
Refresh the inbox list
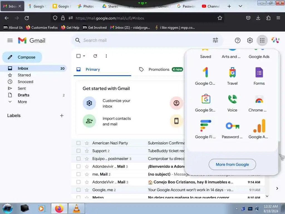(x=95, y=56)
